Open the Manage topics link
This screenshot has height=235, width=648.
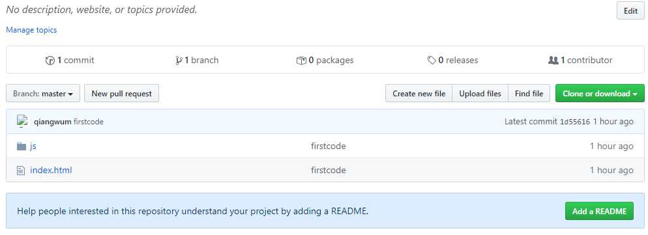(31, 30)
